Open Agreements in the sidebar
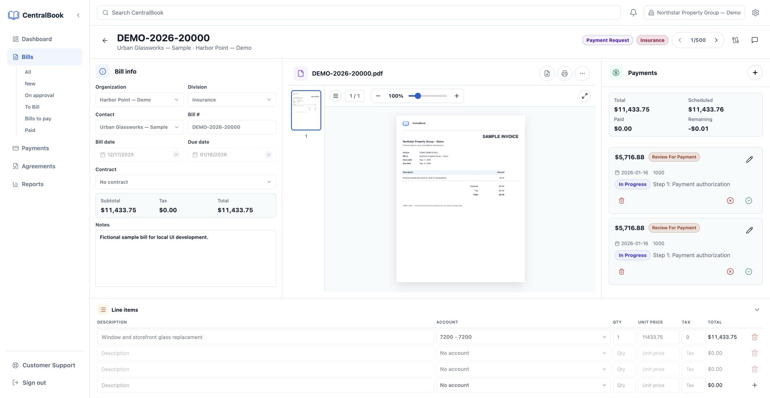This screenshot has height=398, width=770. (45, 166)
